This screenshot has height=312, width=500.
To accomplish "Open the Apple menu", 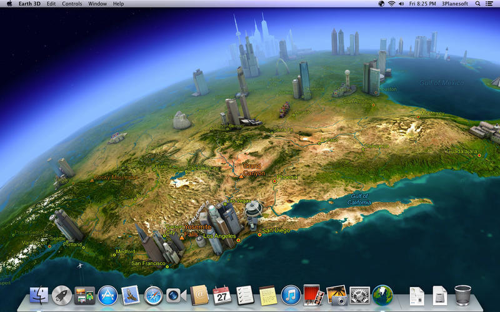I will click(9, 4).
